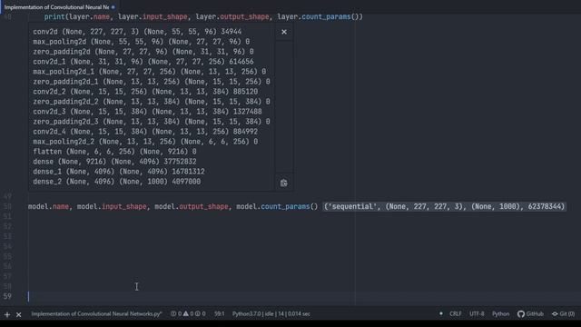Click output row 'zero_padding2d_1'

coord(152,82)
